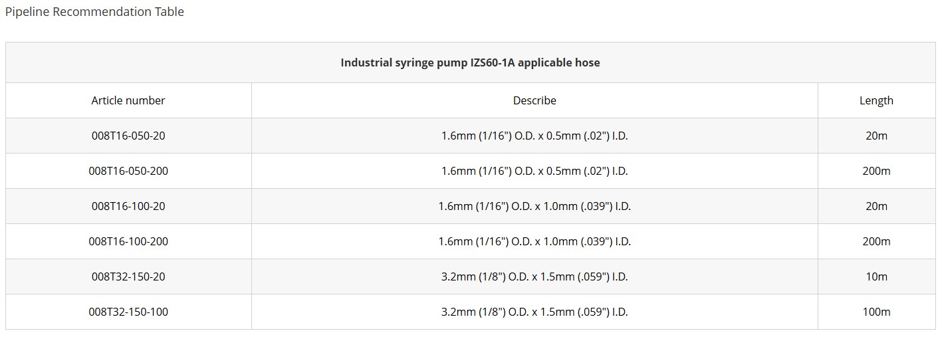Select article number 008T16-050-20

[x=128, y=136]
